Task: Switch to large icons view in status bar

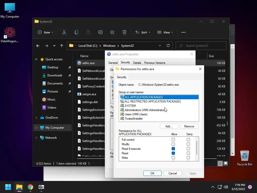Action: [226, 163]
